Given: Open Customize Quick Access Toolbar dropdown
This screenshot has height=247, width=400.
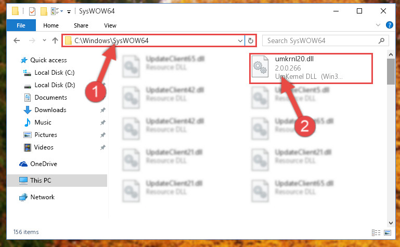Looking at the screenshot, I should coord(69,11).
